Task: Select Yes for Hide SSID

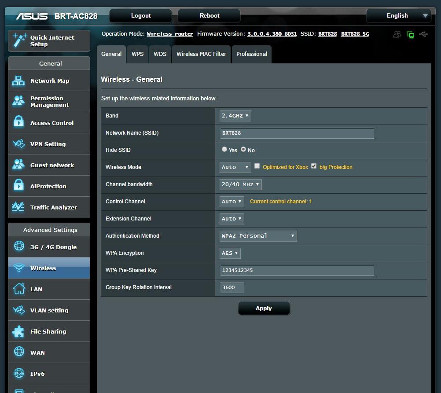Action: click(x=224, y=149)
